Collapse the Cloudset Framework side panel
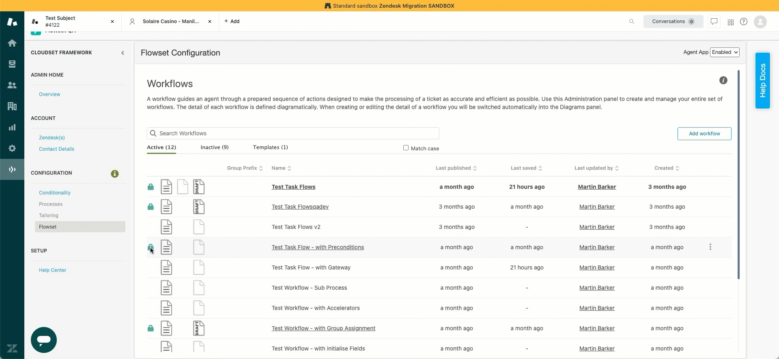Screen dimensions: 779x359 click(x=123, y=53)
